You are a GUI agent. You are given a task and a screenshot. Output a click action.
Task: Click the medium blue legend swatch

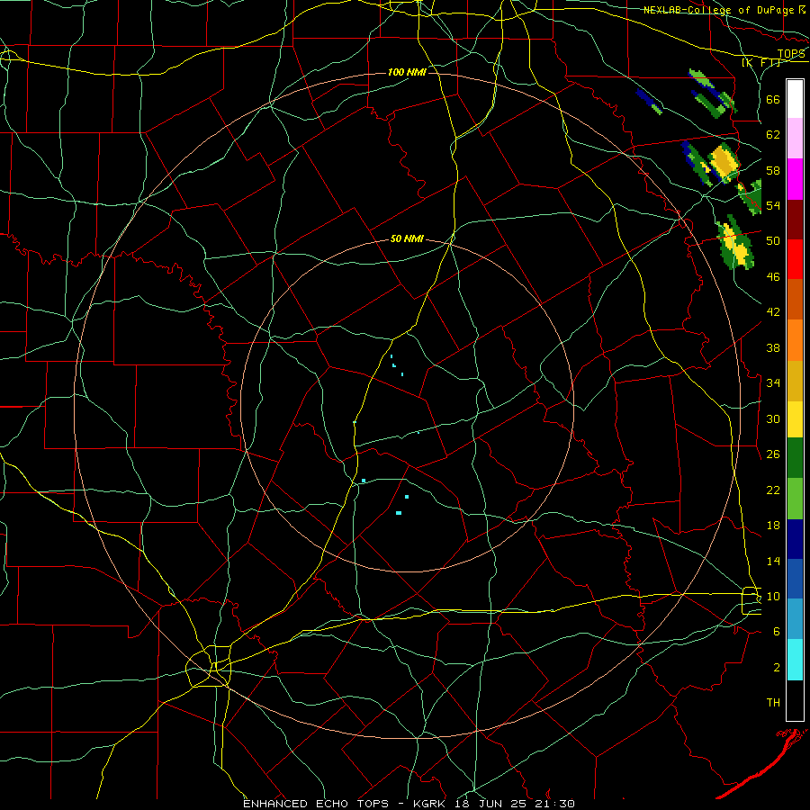(795, 579)
